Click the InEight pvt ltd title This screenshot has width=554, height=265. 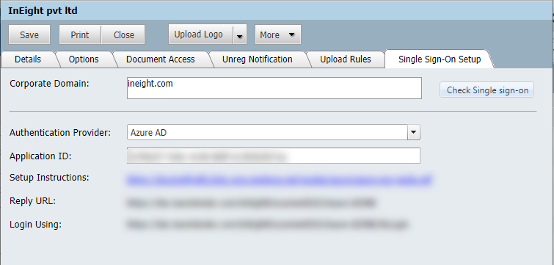43,10
